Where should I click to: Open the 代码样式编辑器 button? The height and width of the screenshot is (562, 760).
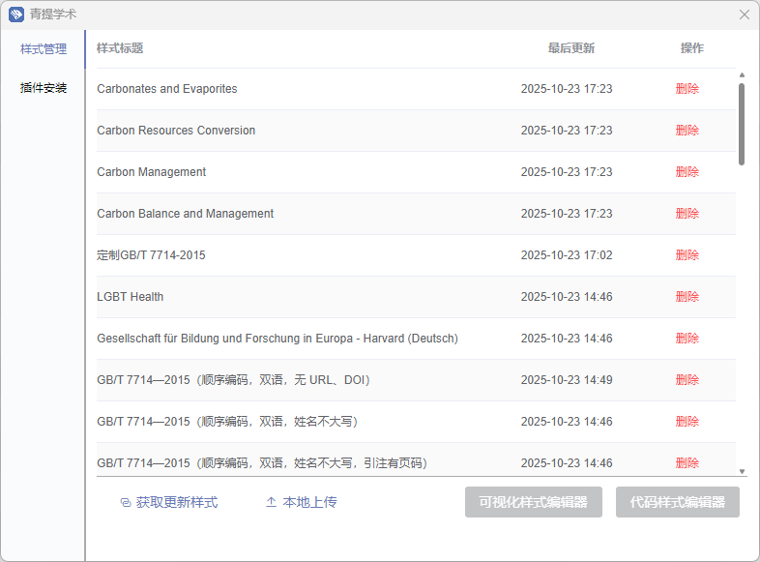pos(677,503)
